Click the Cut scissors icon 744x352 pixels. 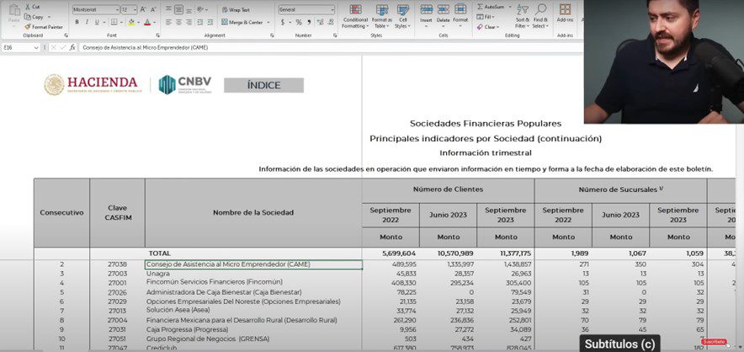tap(33, 7)
